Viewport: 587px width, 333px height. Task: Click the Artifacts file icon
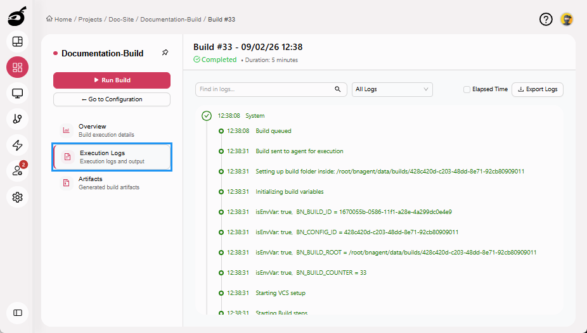click(x=67, y=183)
